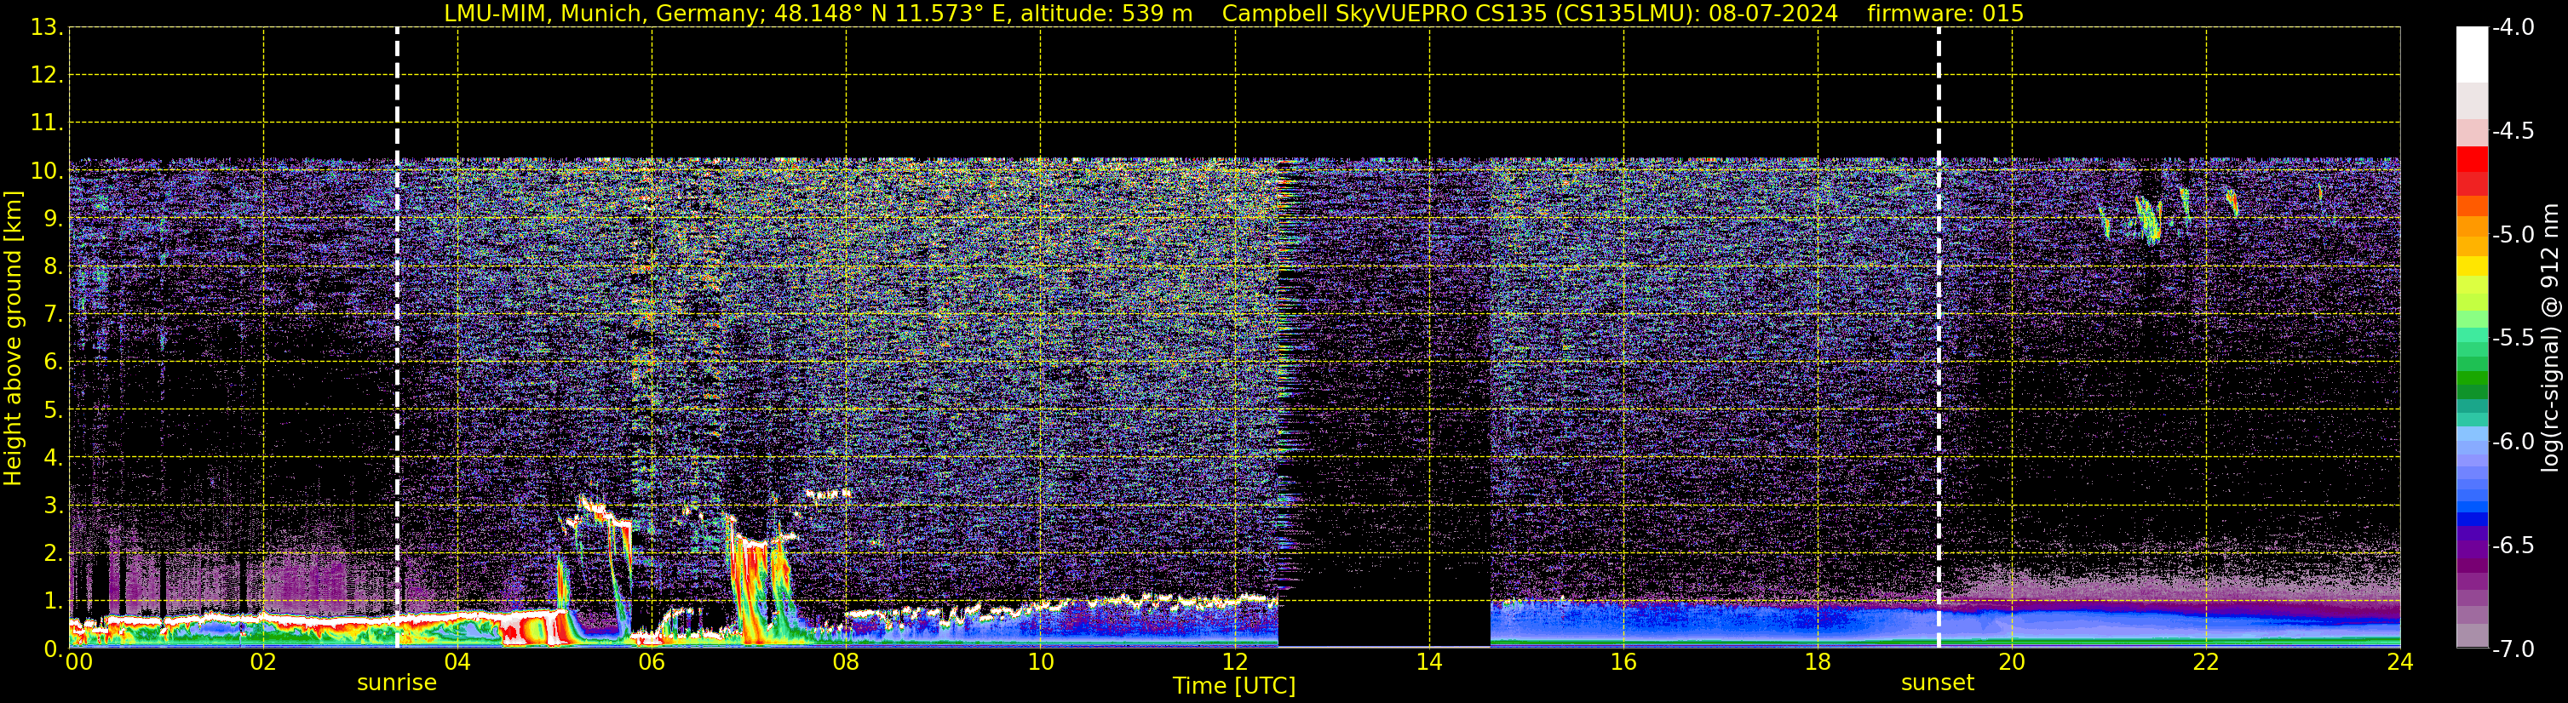Click the y-axis tick label "7."
This screenshot has width=2568, height=703.
53,314
